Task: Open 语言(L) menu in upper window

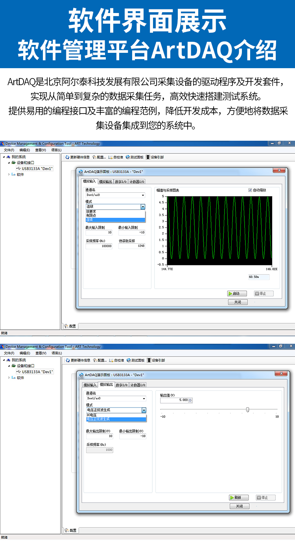Action: pos(56,150)
